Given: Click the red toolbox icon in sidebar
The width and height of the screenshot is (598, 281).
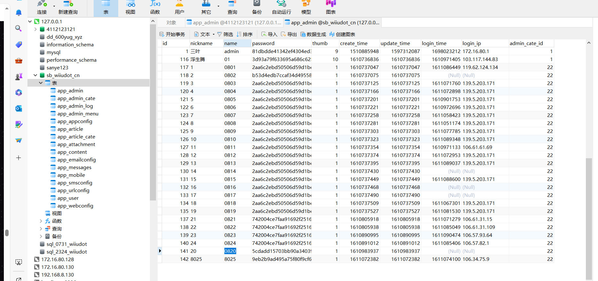Looking at the screenshot, I should point(19,60).
